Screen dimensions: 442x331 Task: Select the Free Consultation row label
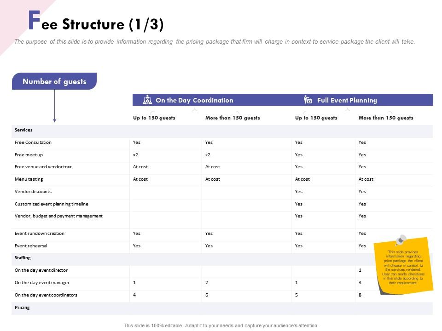pyautogui.click(x=33, y=143)
